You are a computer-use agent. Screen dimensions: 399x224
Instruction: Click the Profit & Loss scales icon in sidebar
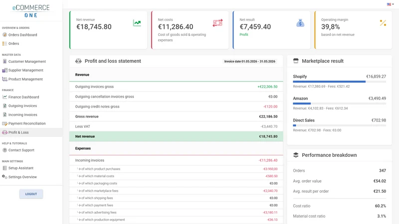tap(4, 132)
